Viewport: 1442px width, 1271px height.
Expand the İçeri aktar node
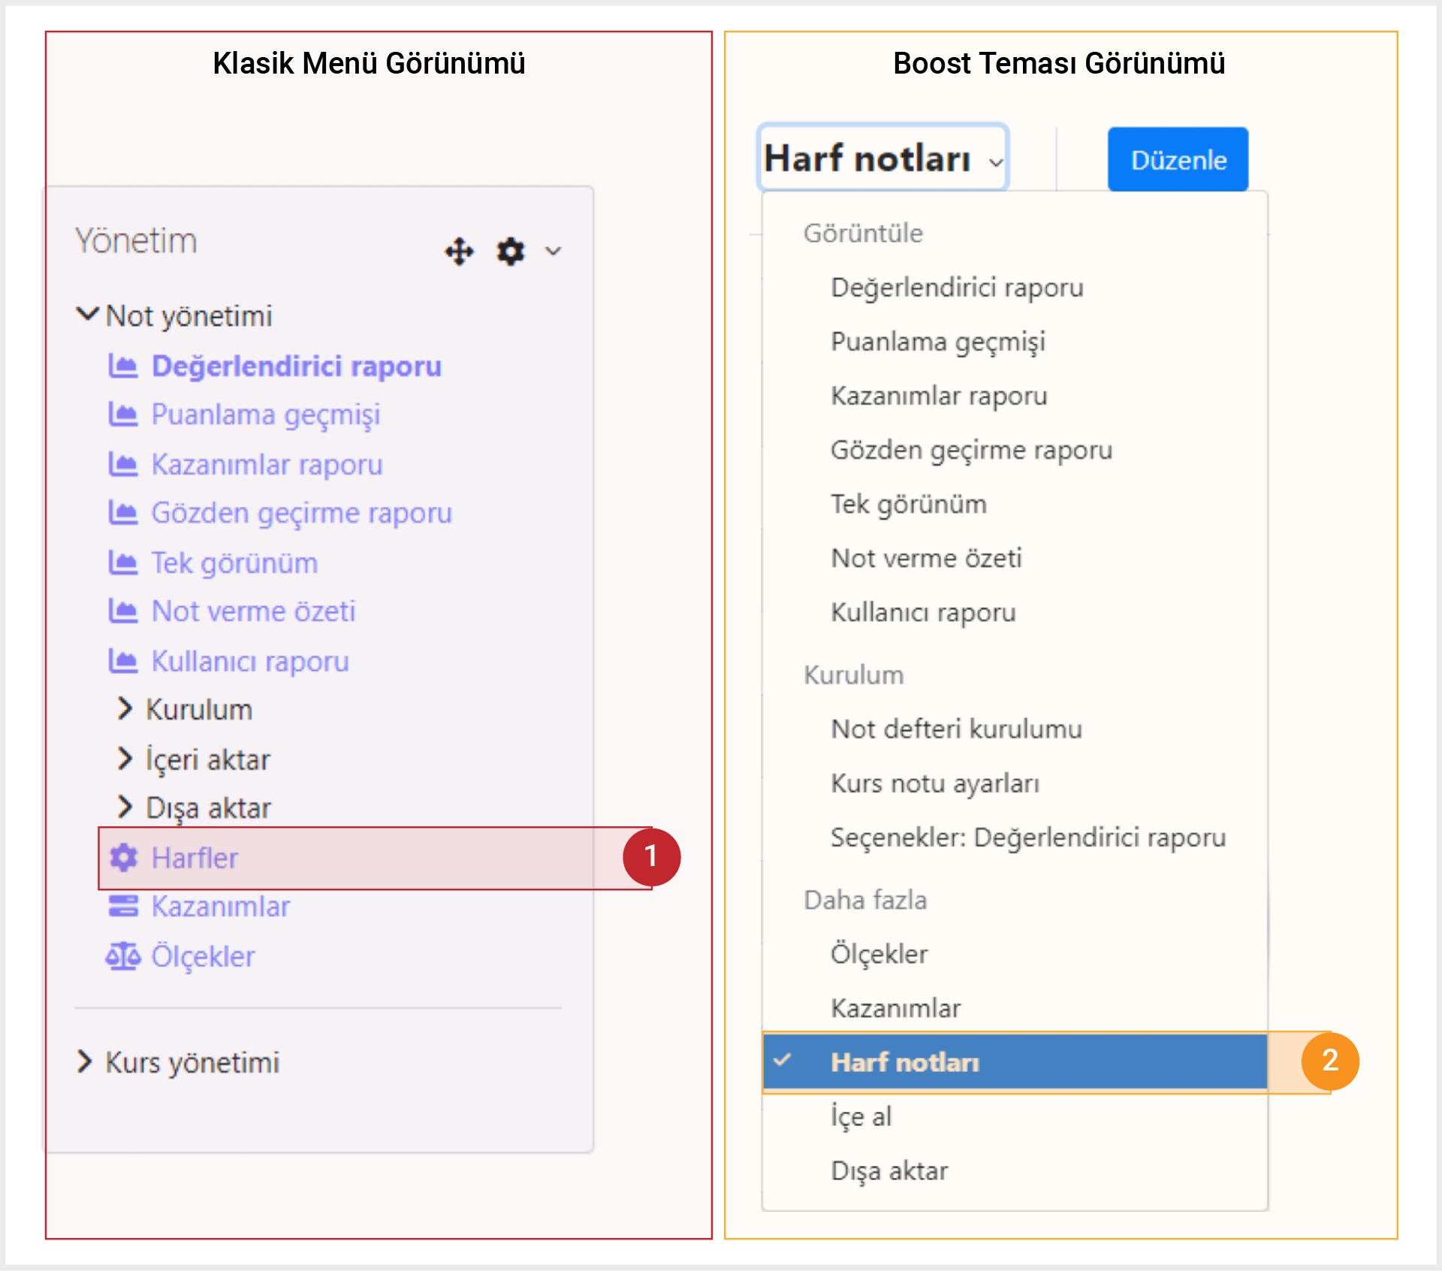coord(125,759)
